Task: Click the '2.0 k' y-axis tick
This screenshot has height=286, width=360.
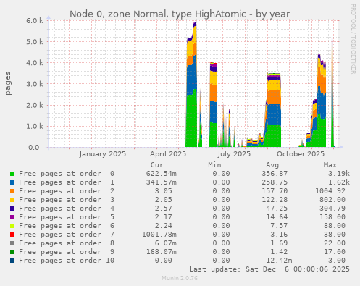Action: pyautogui.click(x=35, y=105)
